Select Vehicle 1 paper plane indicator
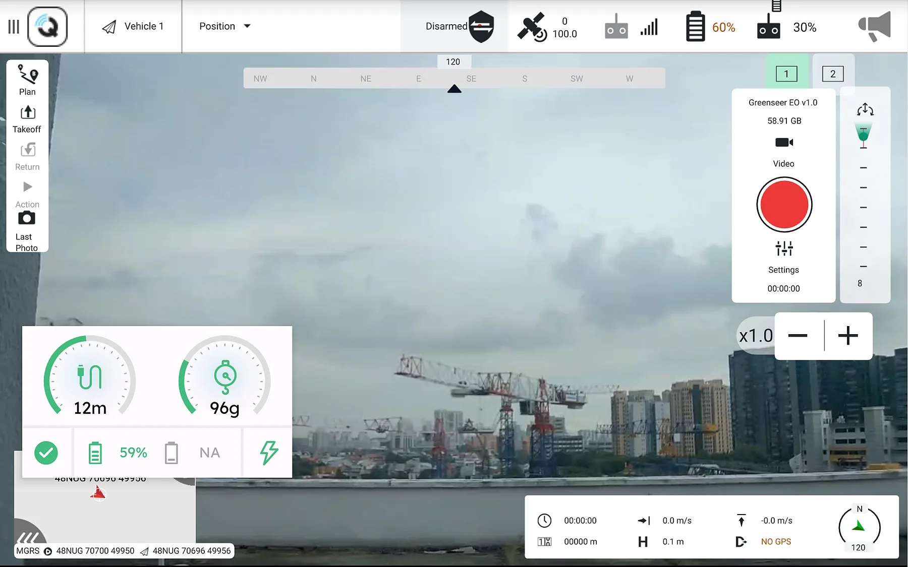908x567 pixels. pos(109,27)
